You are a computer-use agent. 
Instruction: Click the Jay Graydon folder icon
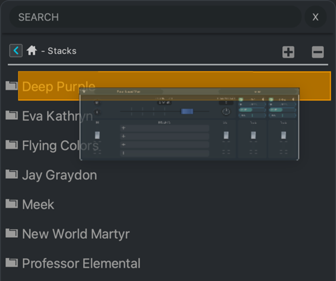(11, 175)
